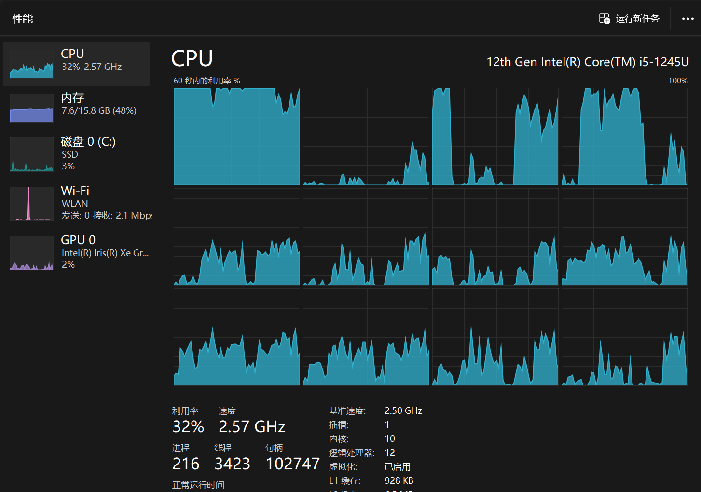Click the 正常运行时间 label

tap(198, 485)
